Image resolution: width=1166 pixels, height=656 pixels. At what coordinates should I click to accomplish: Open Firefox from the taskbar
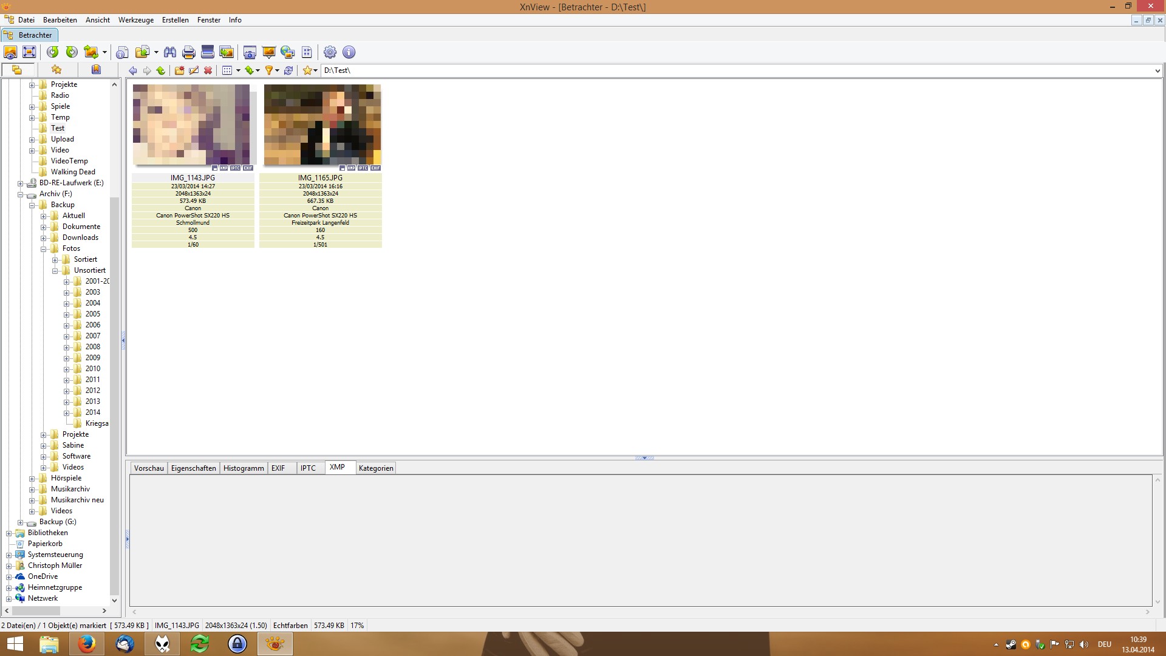pyautogui.click(x=86, y=644)
